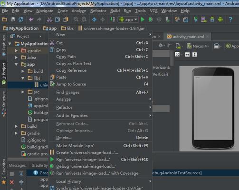Open the app run configuration dropdown

point(128,19)
